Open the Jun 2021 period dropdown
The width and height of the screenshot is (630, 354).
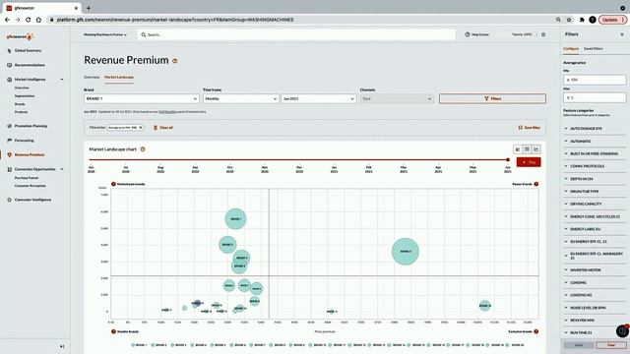(x=318, y=98)
